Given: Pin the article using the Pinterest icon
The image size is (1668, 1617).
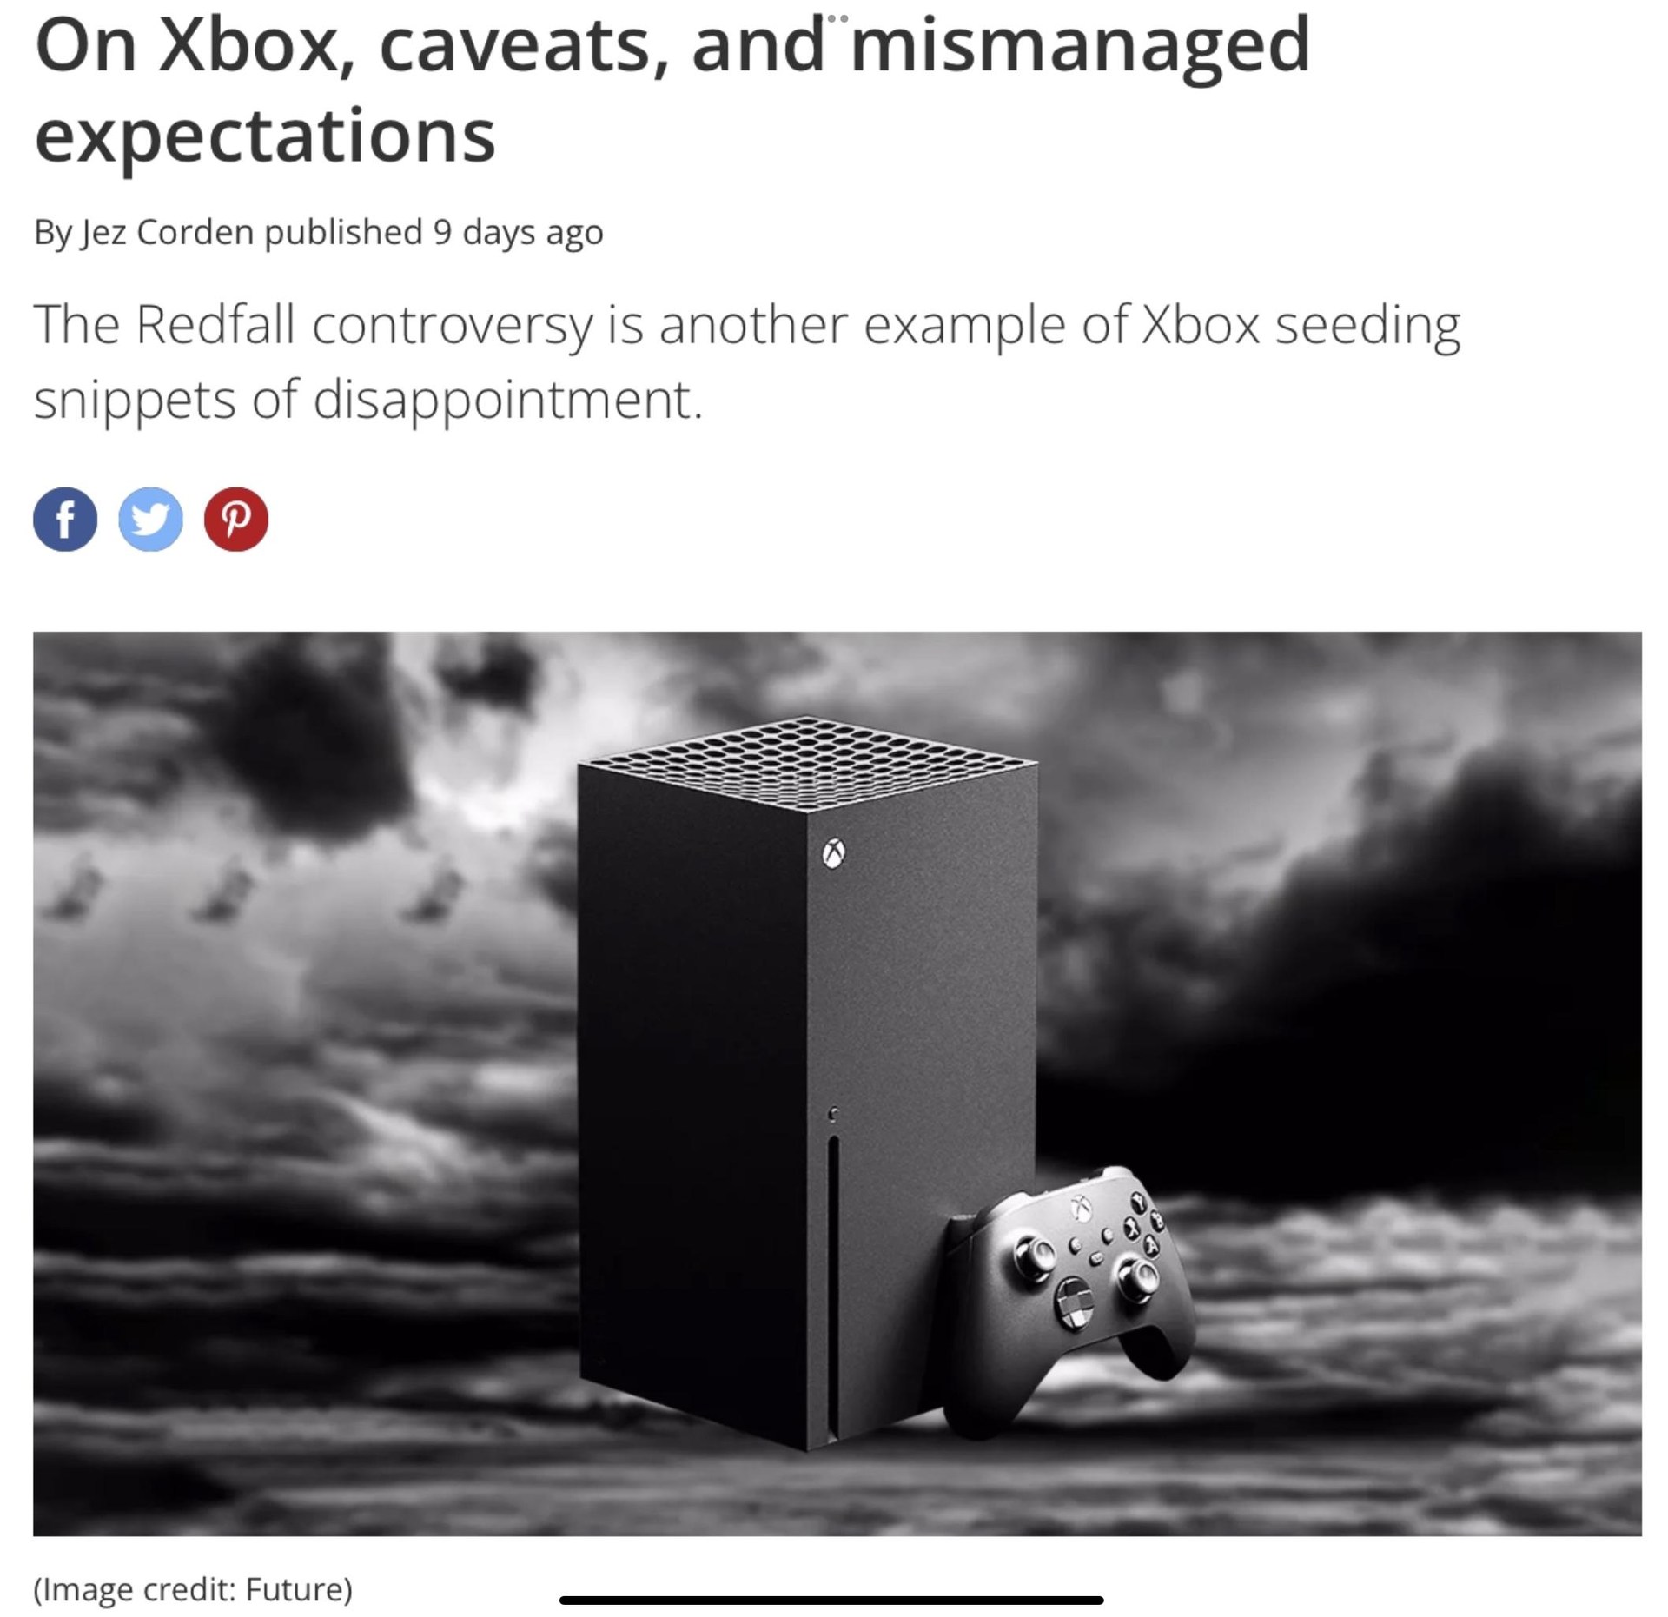Looking at the screenshot, I should coord(236,520).
